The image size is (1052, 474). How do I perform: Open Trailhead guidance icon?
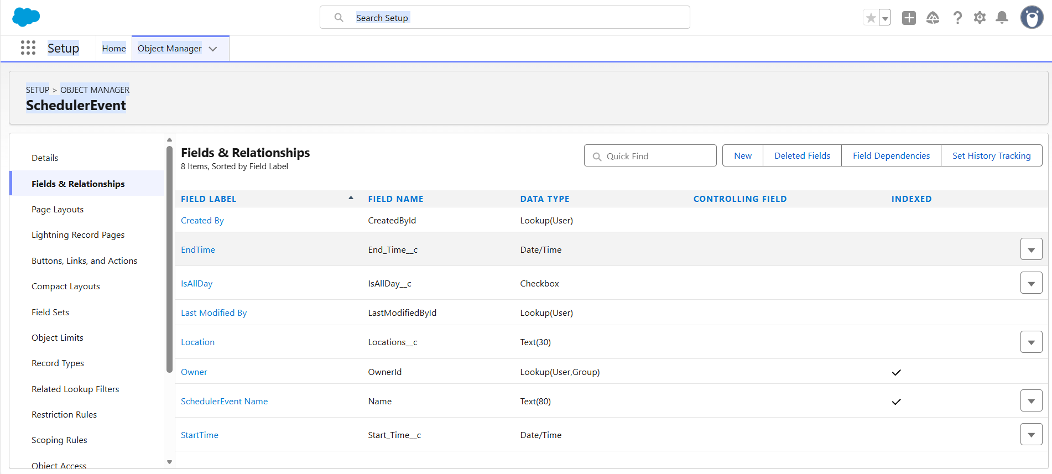click(933, 18)
